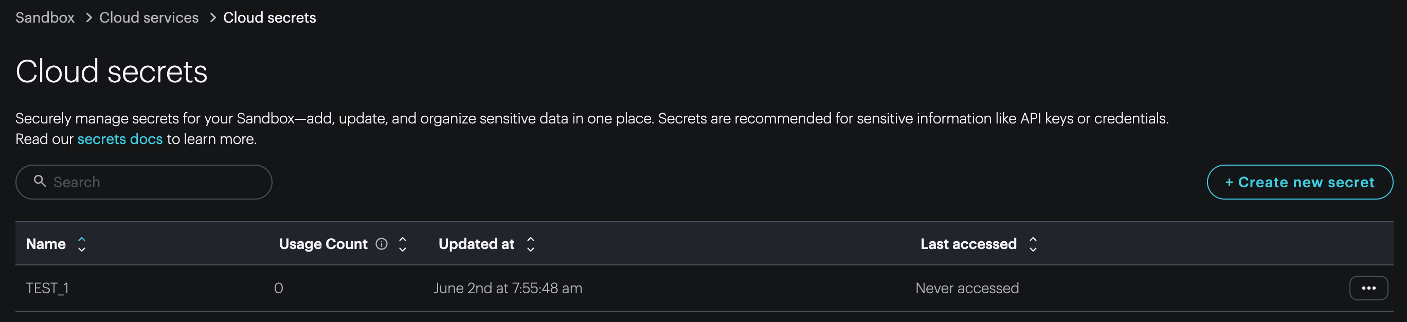Go to Sandbox in the breadcrumb
Screen dimensions: 1407x322
[45, 17]
